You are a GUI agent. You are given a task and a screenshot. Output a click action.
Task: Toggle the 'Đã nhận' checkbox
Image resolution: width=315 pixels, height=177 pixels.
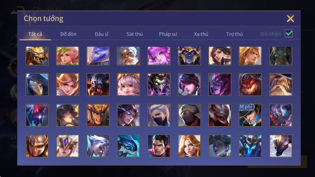(x=289, y=34)
